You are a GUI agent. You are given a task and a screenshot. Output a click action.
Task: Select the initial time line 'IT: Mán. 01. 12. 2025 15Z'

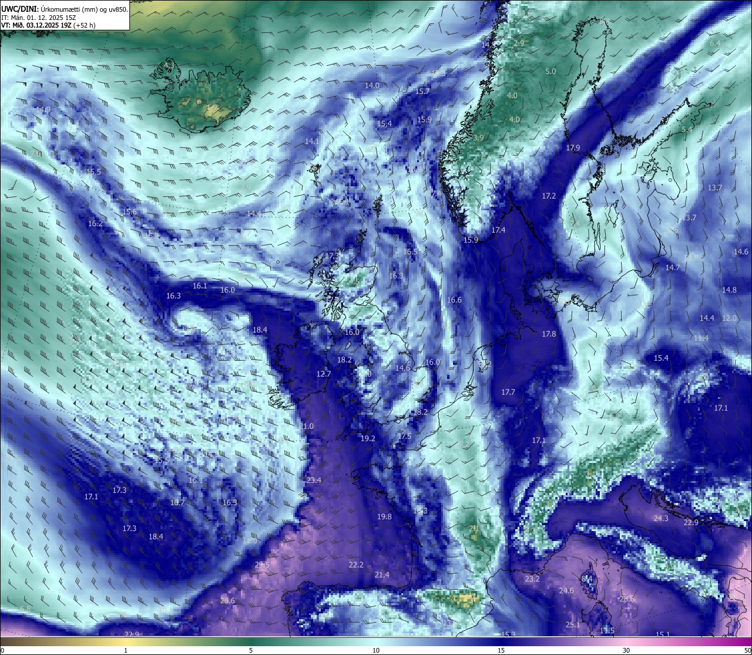pyautogui.click(x=39, y=17)
